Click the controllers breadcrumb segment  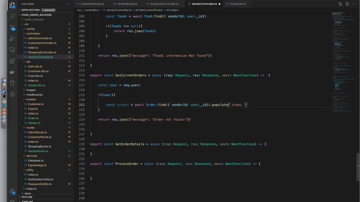91,10
